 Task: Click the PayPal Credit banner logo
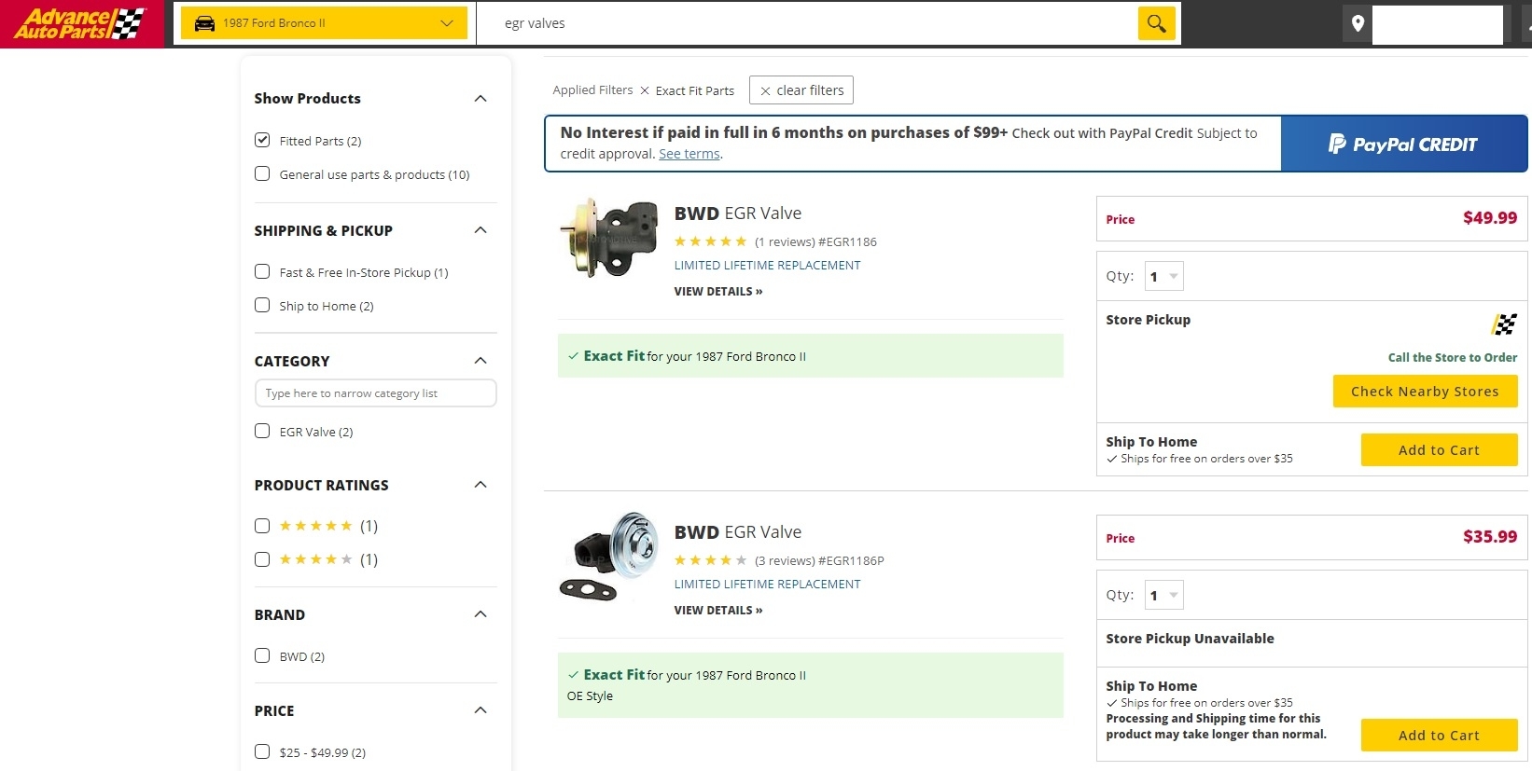[x=1403, y=145]
